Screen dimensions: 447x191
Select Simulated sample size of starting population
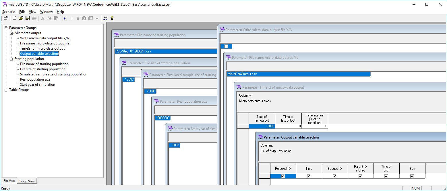coord(54,74)
